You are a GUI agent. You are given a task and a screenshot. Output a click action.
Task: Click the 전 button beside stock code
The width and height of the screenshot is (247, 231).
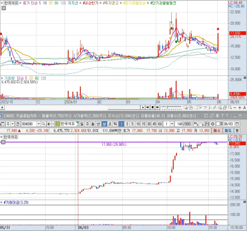[18, 124]
